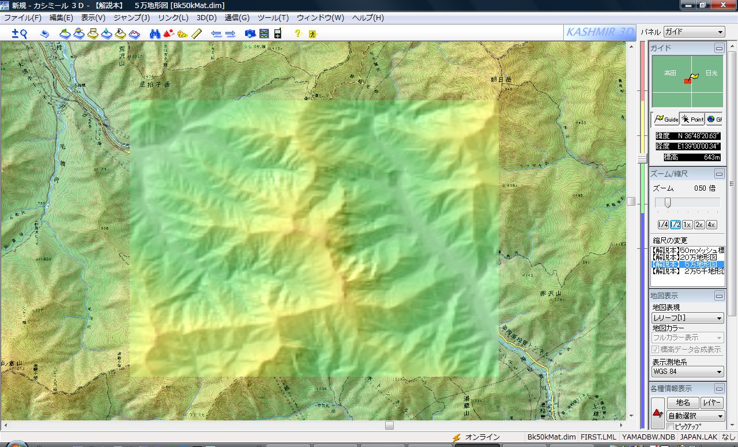Click the guide overview mini map
The width and height of the screenshot is (738, 447).
687,81
